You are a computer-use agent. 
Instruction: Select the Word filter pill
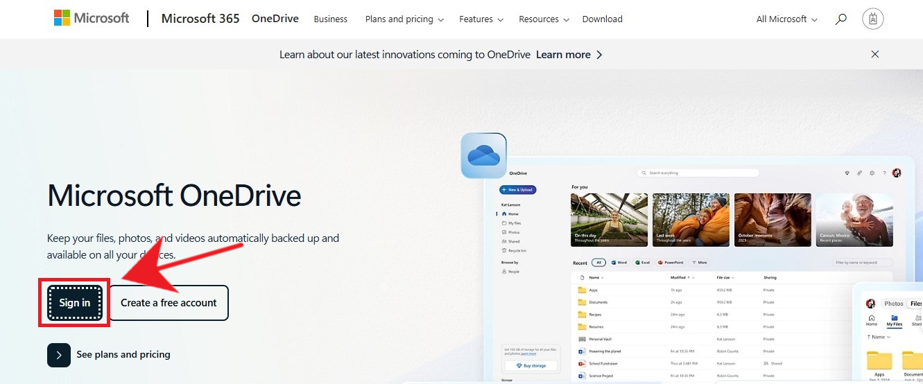619,263
